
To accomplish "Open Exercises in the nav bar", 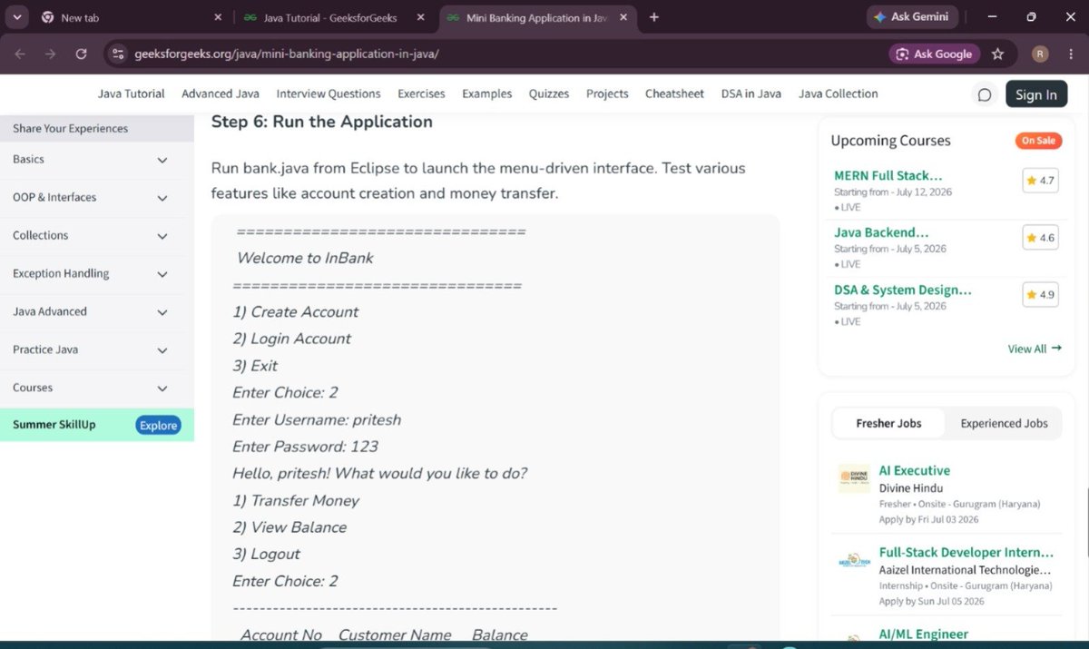I will (x=421, y=93).
